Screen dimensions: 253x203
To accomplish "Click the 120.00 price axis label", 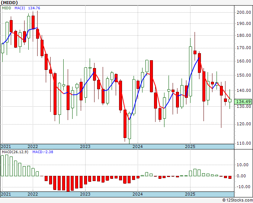I will (244, 124).
